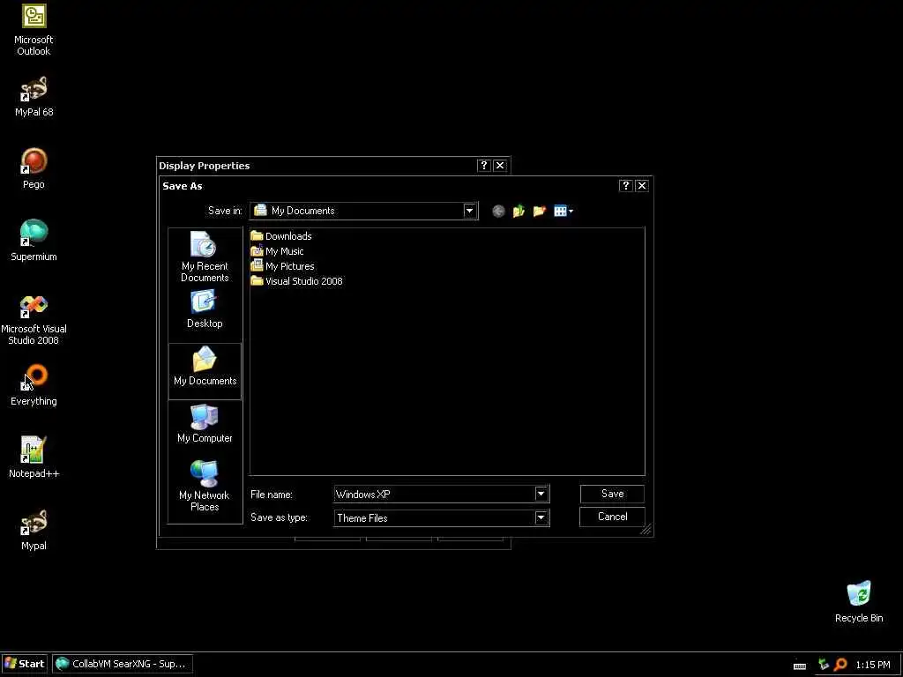Click the keyboard tray icon
The height and width of the screenshot is (677, 903).
(x=799, y=666)
